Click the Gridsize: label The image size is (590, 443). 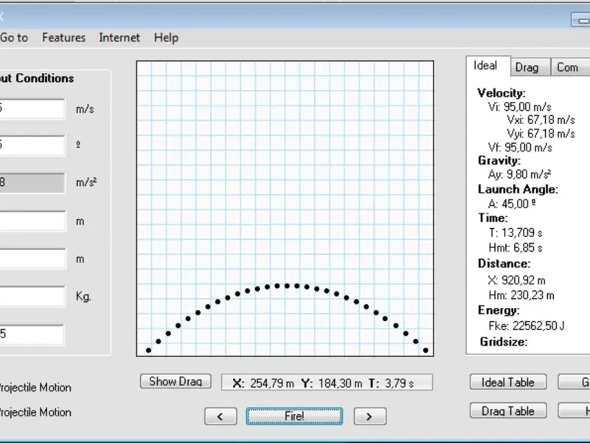tap(504, 342)
